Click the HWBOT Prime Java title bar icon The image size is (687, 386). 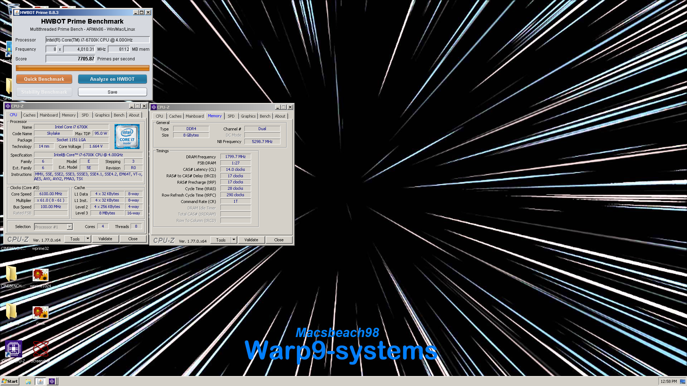point(17,13)
